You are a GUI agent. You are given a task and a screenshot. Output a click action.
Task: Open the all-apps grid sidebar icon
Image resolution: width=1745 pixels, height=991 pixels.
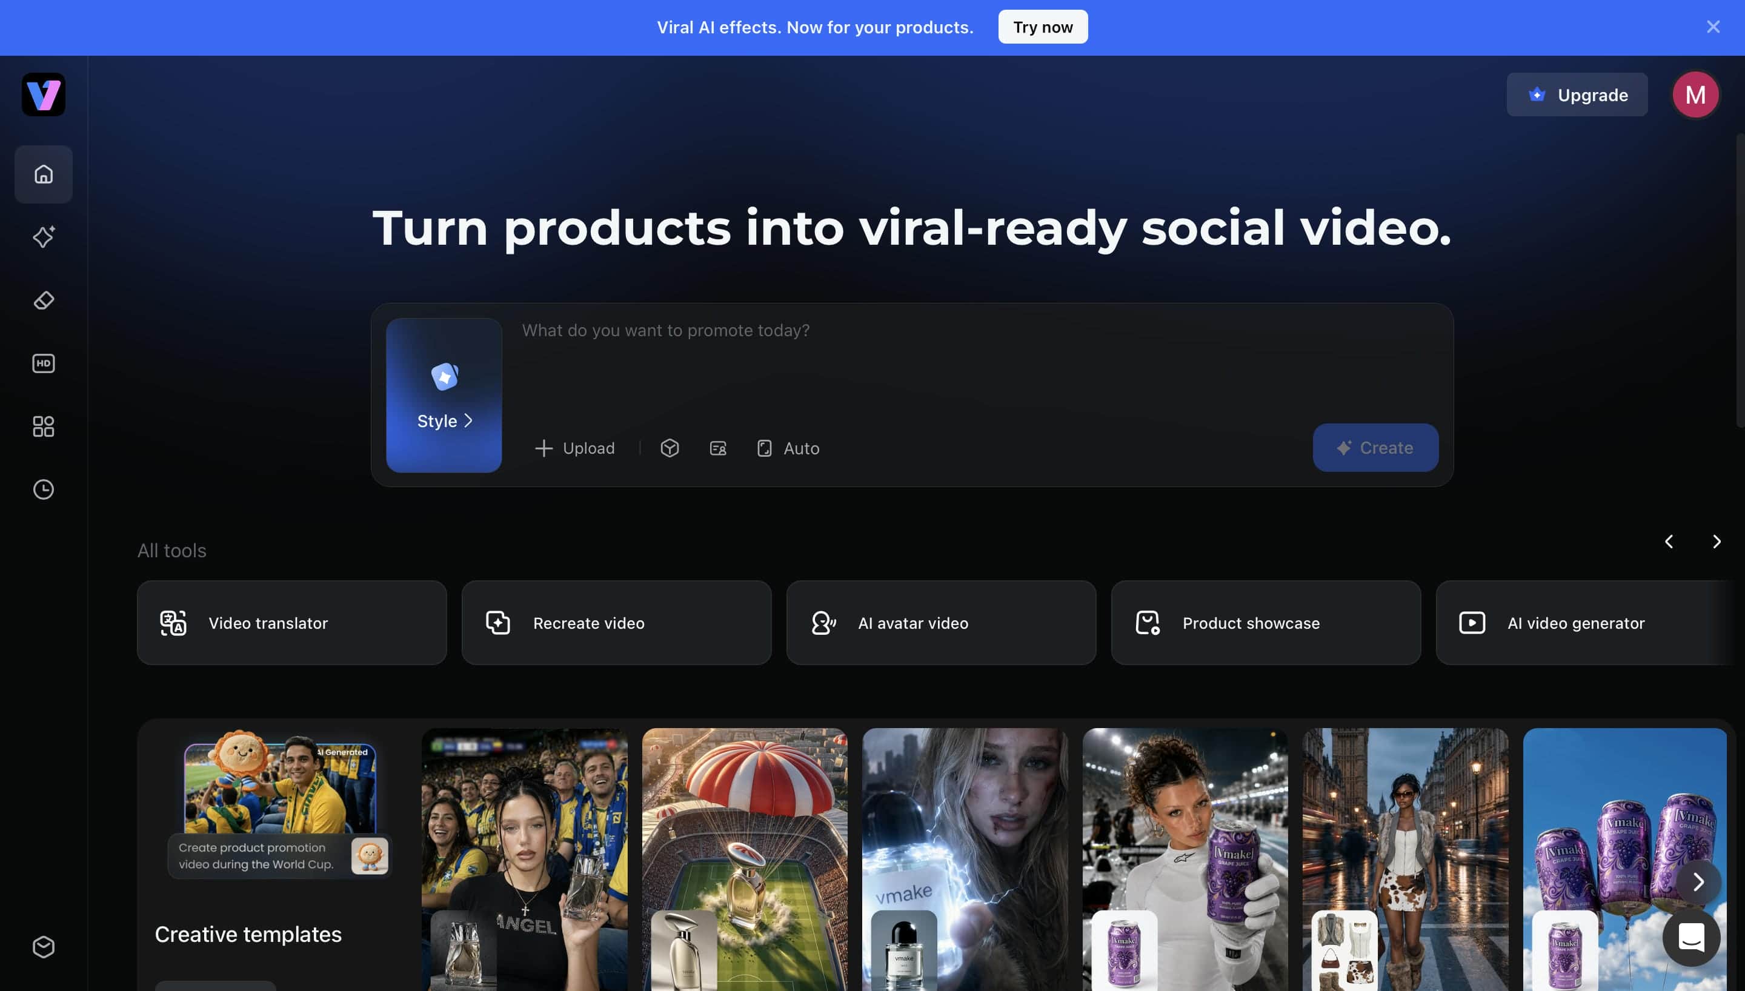pyautogui.click(x=44, y=427)
